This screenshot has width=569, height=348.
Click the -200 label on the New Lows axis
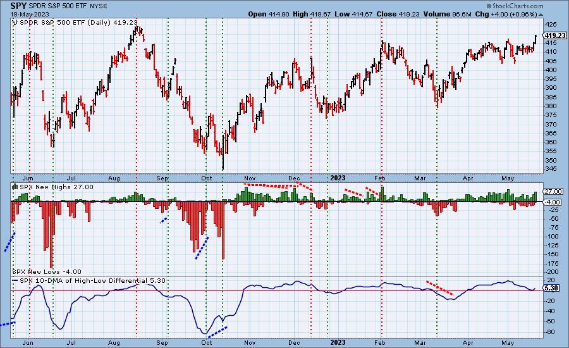coord(552,272)
